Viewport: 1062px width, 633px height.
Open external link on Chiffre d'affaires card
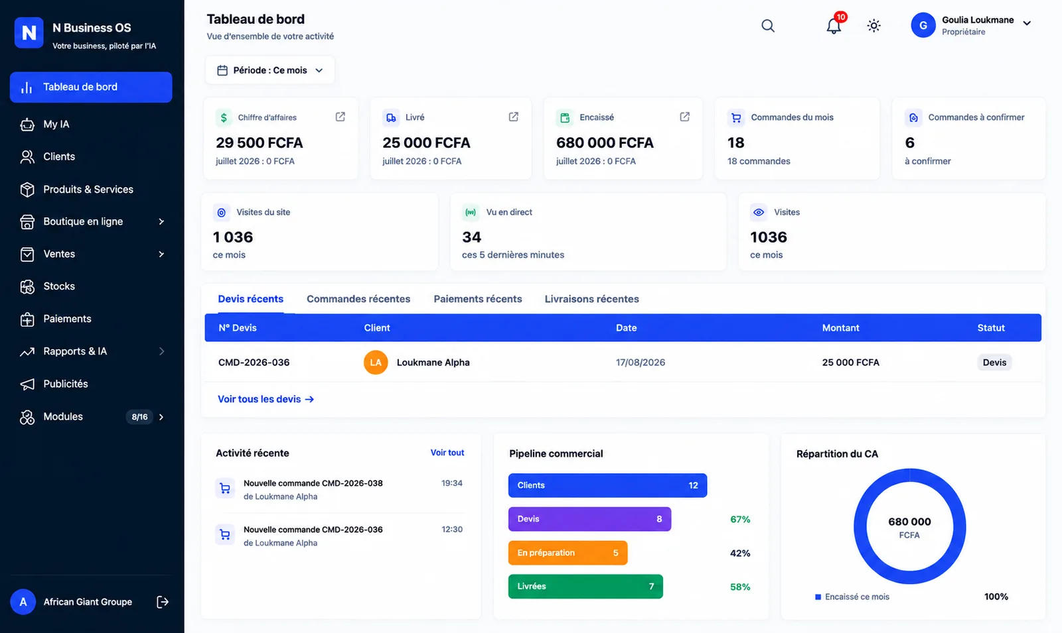pos(341,117)
